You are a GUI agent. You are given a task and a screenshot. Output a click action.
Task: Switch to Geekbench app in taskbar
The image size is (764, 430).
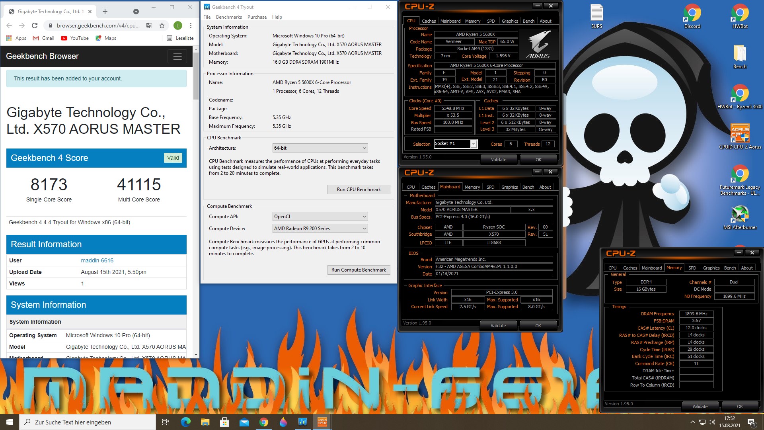(x=302, y=422)
